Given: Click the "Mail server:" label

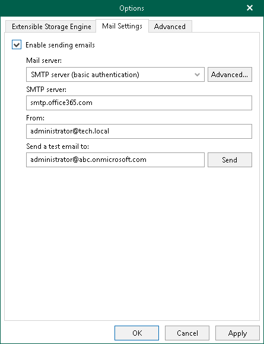Looking at the screenshot, I should click(44, 60).
